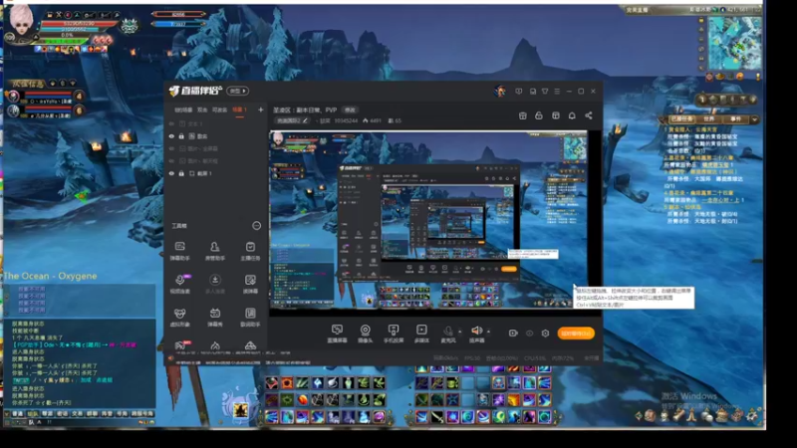Viewport: 797px width, 448px height.
Task: Select the 事件 quest tab in game
Action: click(x=736, y=118)
